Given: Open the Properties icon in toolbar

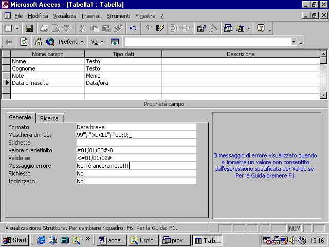Looking at the screenshot, I should pyautogui.click(x=201, y=28).
